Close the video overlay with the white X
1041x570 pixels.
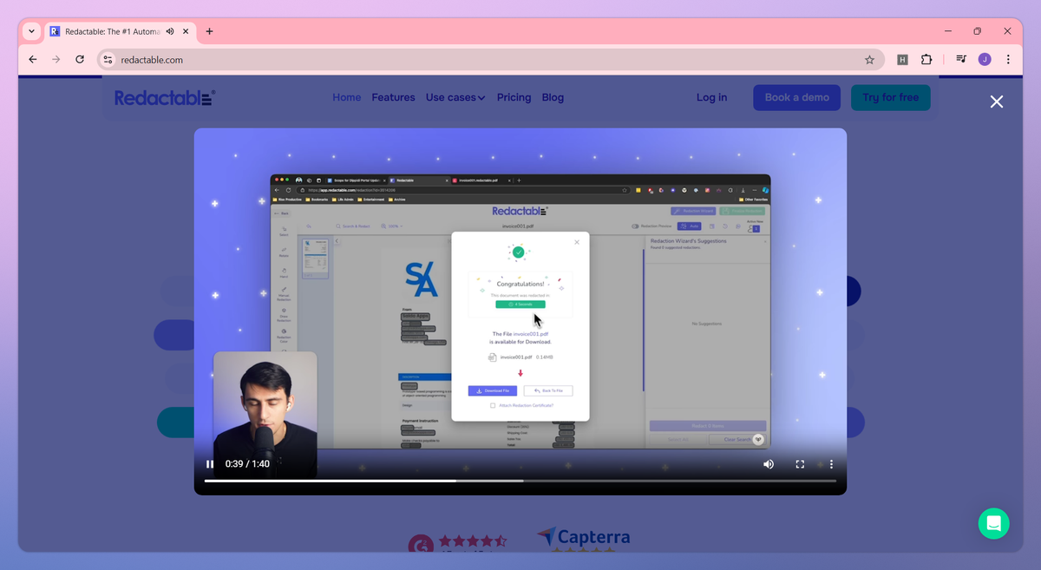pyautogui.click(x=997, y=102)
